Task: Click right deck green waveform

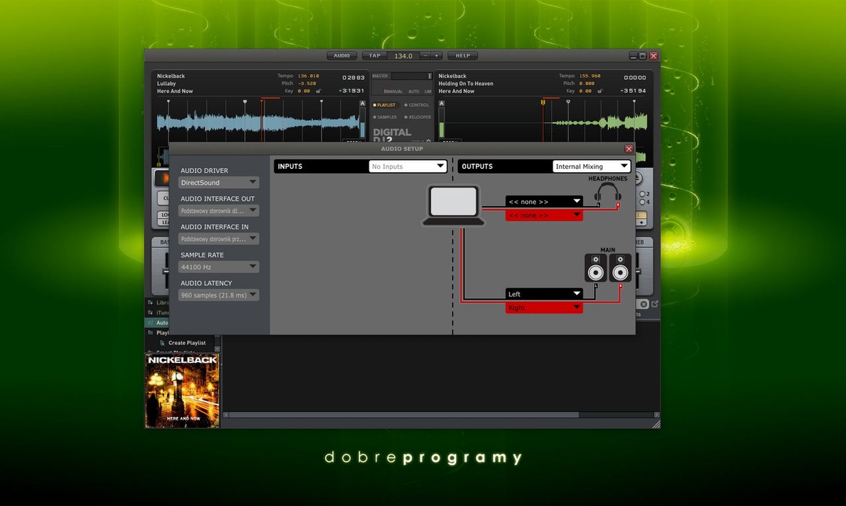Action: click(x=598, y=123)
